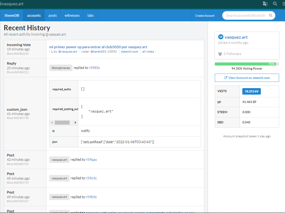This screenshot has width=285, height=213.
Task: Click the horizontal scrollbar thumb in custom_json table
Action: pyautogui.click(x=62, y=122)
